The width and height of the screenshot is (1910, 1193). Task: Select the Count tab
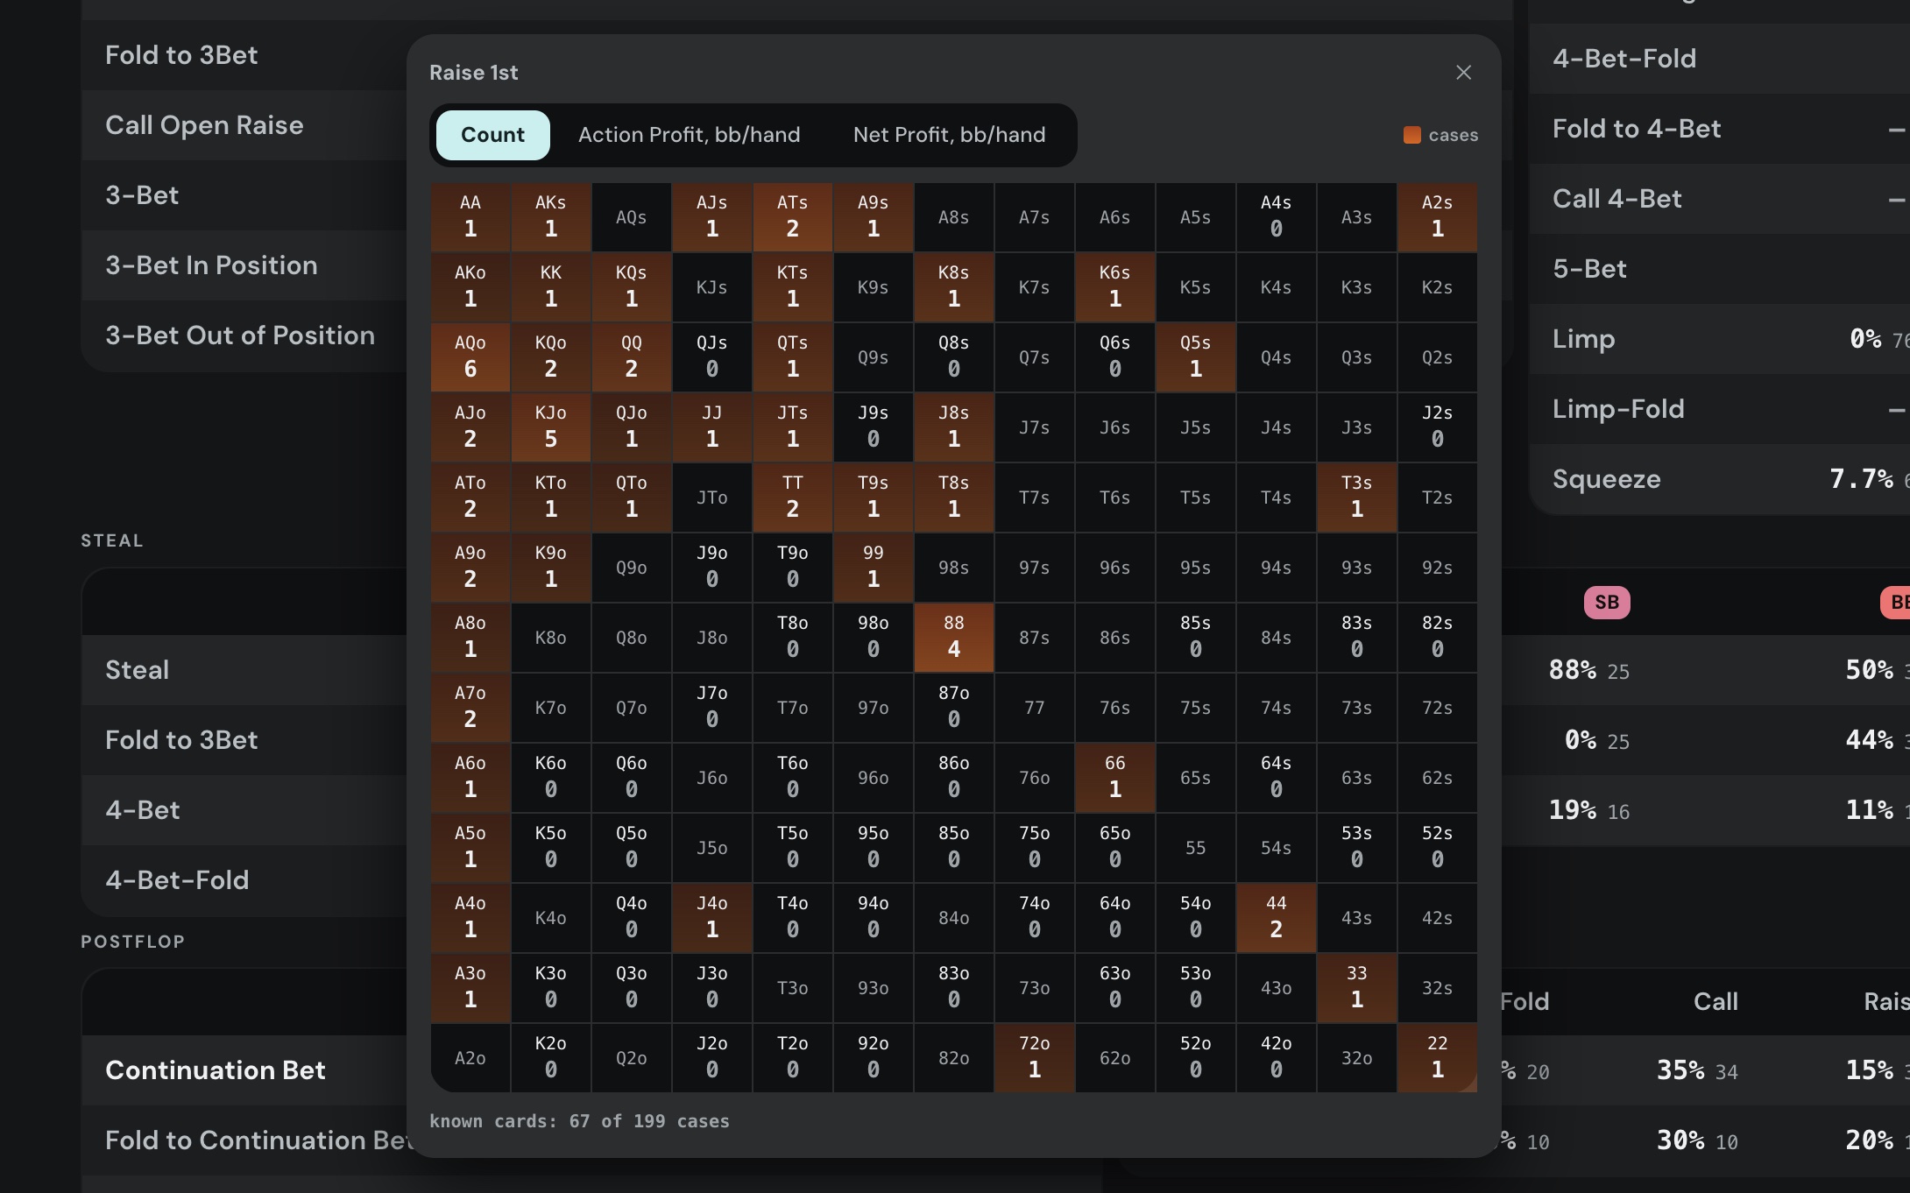492,135
